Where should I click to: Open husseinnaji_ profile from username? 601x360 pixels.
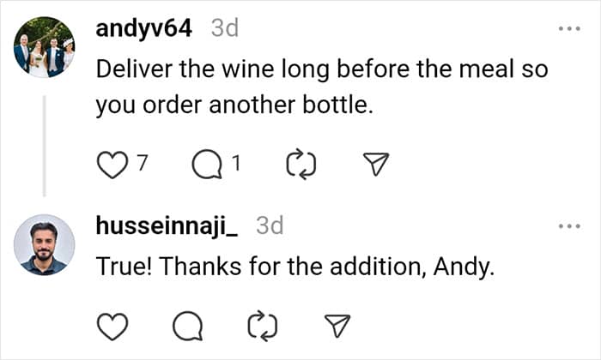(x=166, y=225)
